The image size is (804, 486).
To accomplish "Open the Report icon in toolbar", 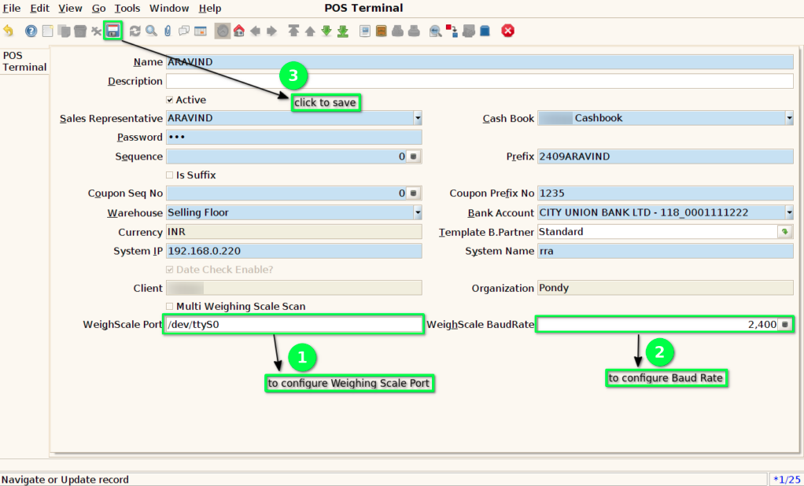I will point(364,31).
